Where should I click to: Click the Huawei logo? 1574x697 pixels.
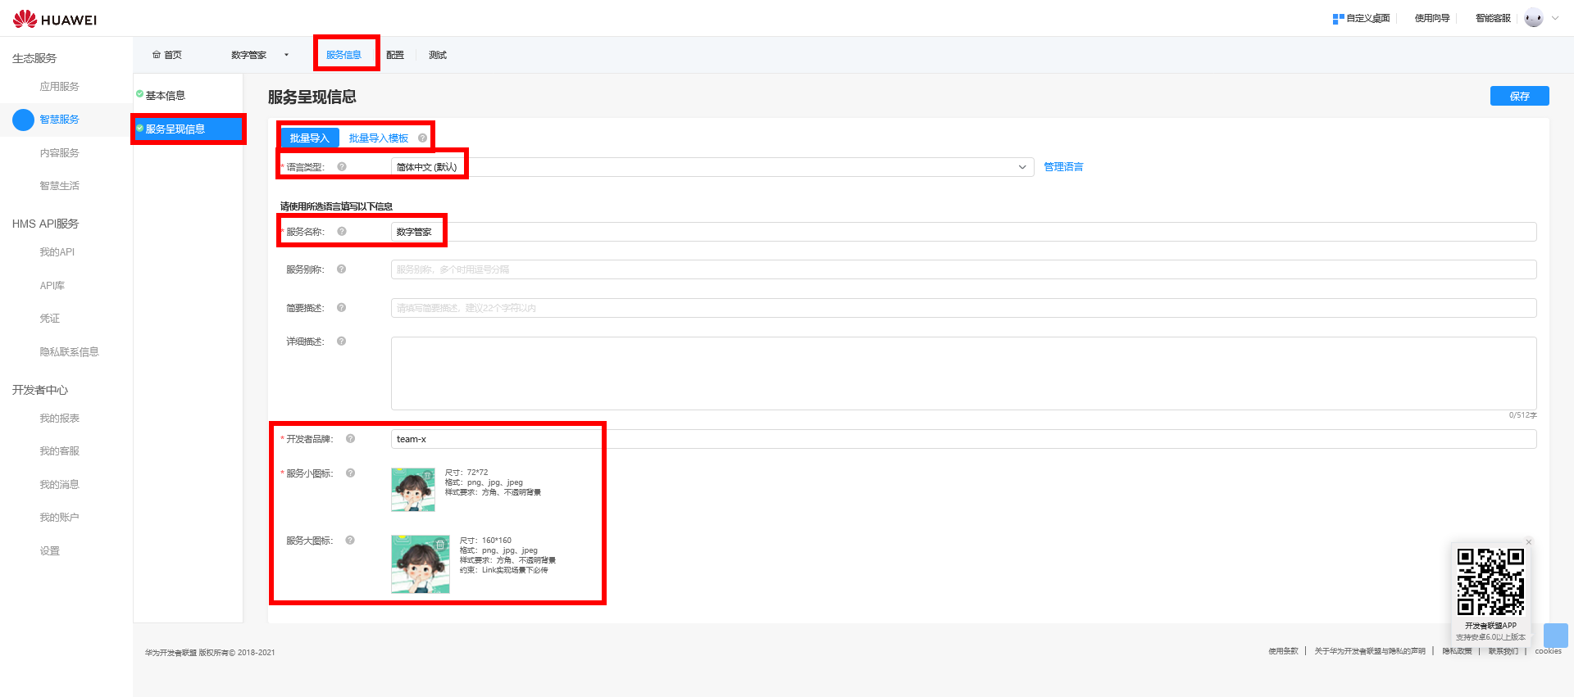click(x=54, y=19)
